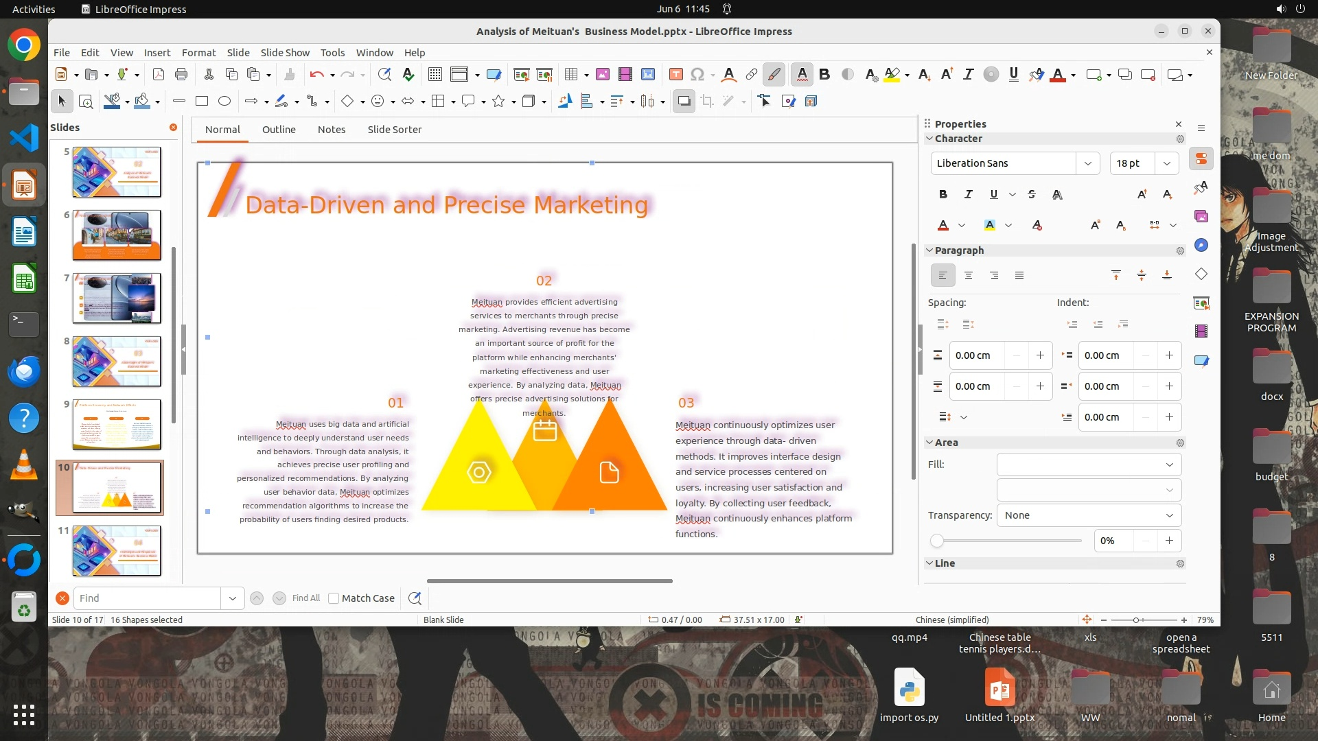Image resolution: width=1318 pixels, height=741 pixels.
Task: Open the Gallery sidebar icon
Action: coord(1201,216)
